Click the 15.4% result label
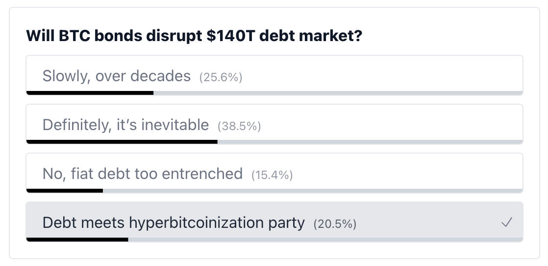 (x=272, y=175)
